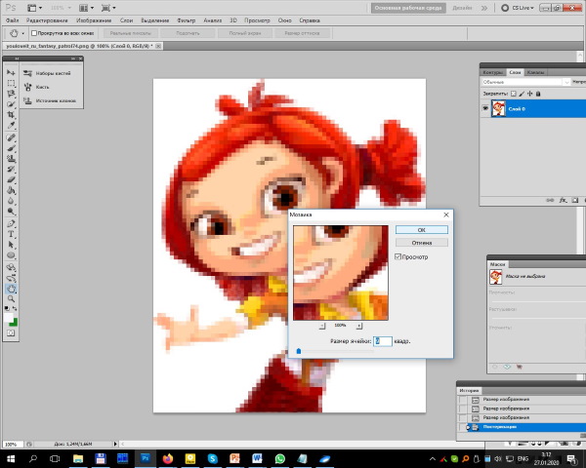Close the document tab
Viewport: 586px width, 468px height.
(x=158, y=46)
